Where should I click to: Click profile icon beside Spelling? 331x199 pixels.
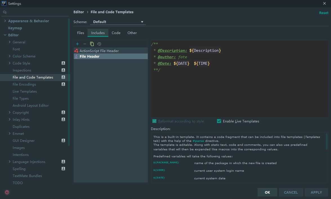click(63, 169)
